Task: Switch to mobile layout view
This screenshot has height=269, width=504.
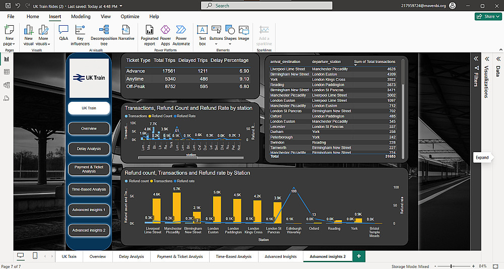Action: coord(35,256)
